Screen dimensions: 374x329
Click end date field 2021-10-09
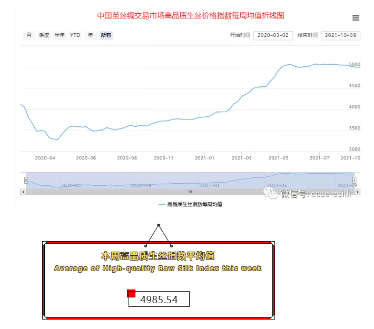coord(340,35)
